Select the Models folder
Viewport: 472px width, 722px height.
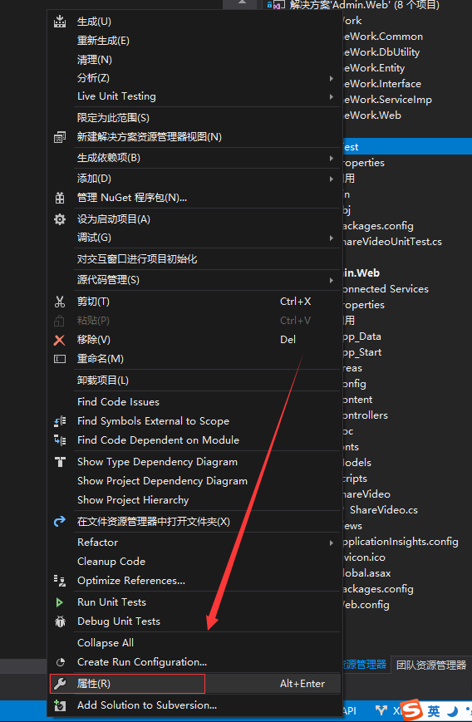(x=356, y=463)
